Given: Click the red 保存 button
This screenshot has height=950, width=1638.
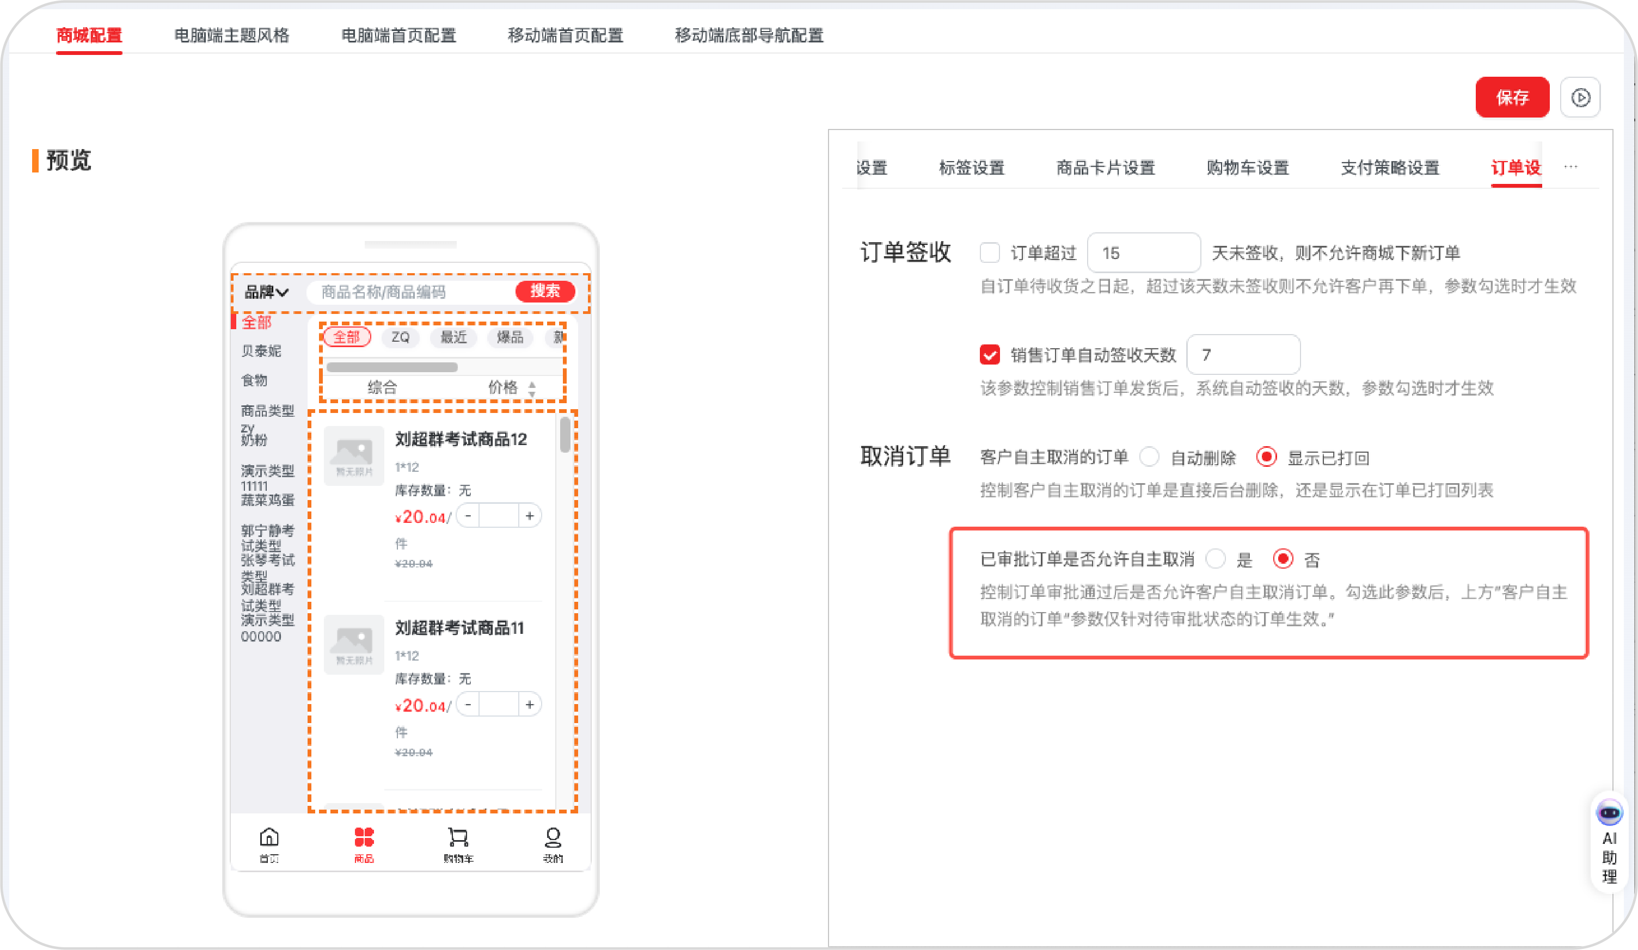Looking at the screenshot, I should [1512, 97].
